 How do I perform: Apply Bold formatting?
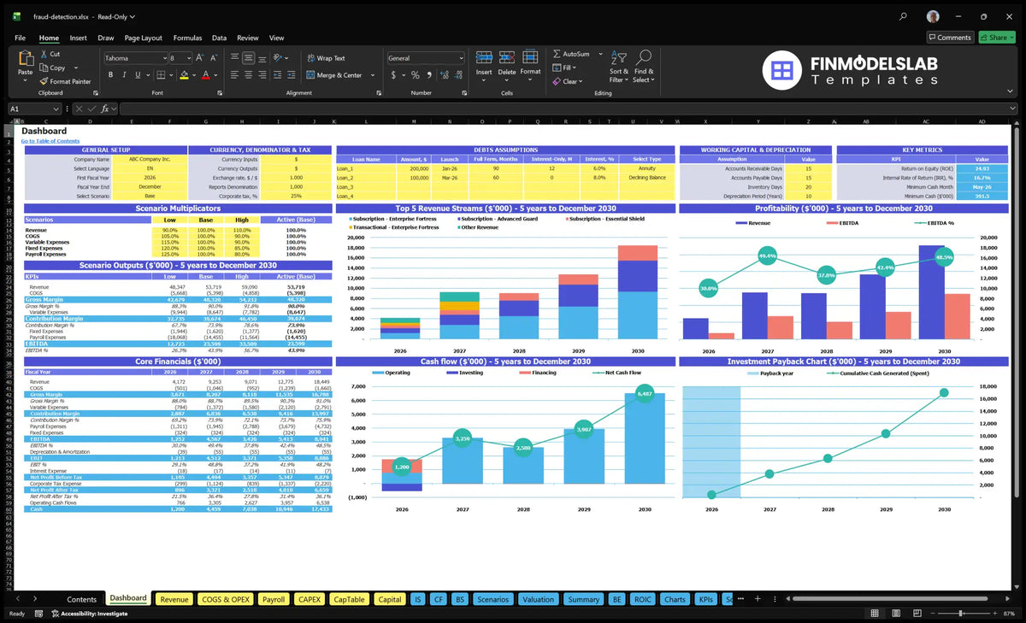pyautogui.click(x=109, y=75)
